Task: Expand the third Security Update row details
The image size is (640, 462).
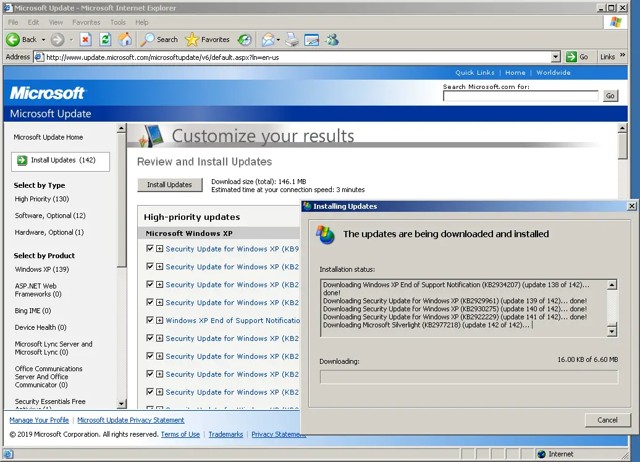Action: click(x=159, y=285)
